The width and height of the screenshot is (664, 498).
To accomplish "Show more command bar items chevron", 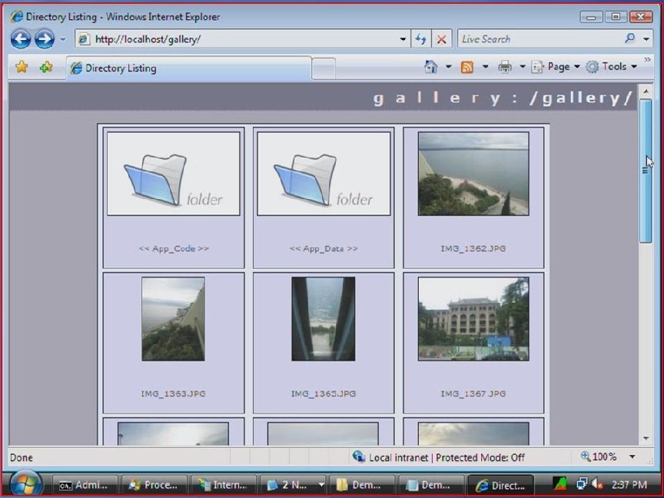I will click(x=648, y=60).
